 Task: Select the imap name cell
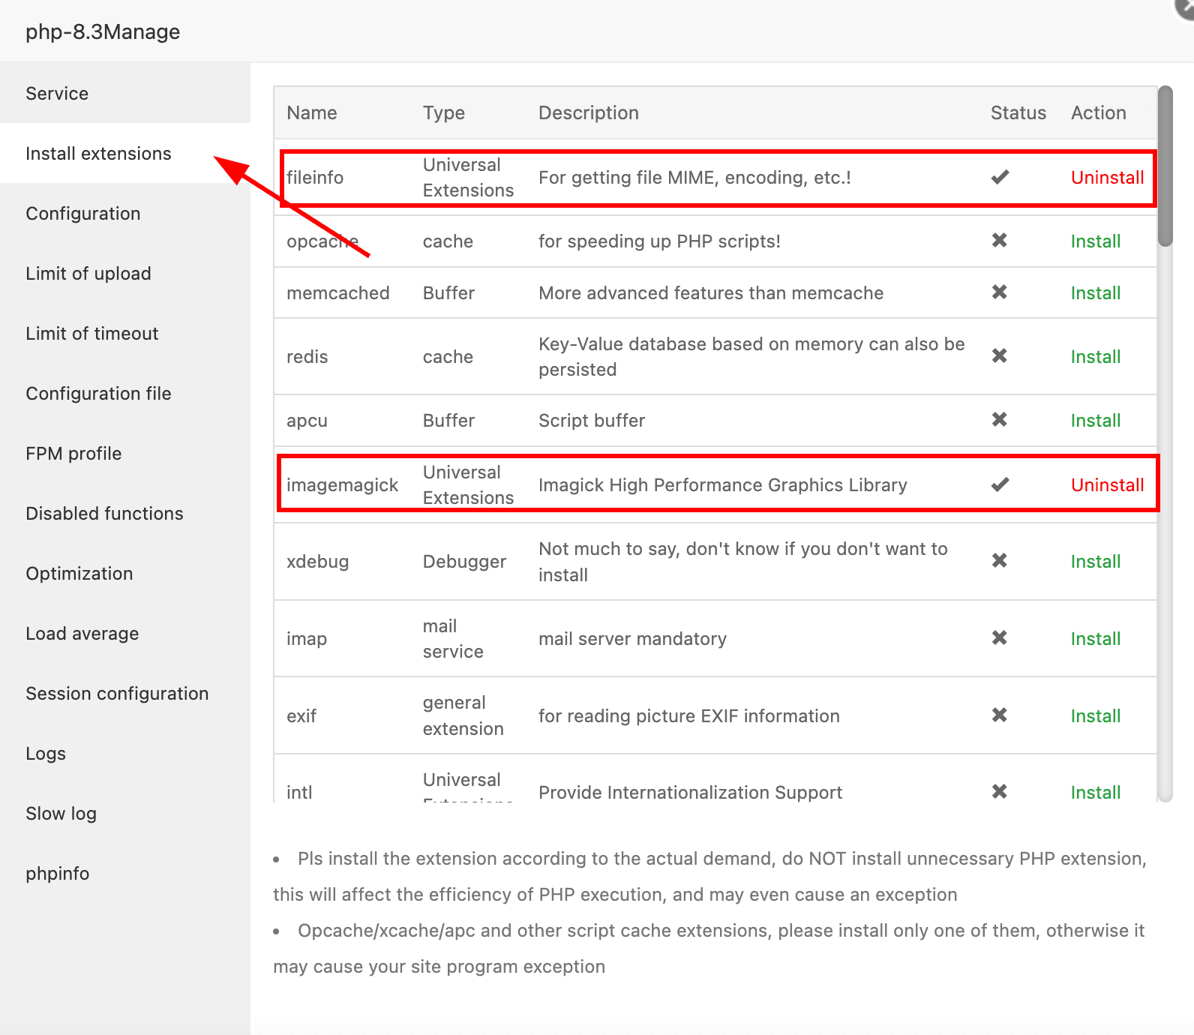pyautogui.click(x=306, y=639)
